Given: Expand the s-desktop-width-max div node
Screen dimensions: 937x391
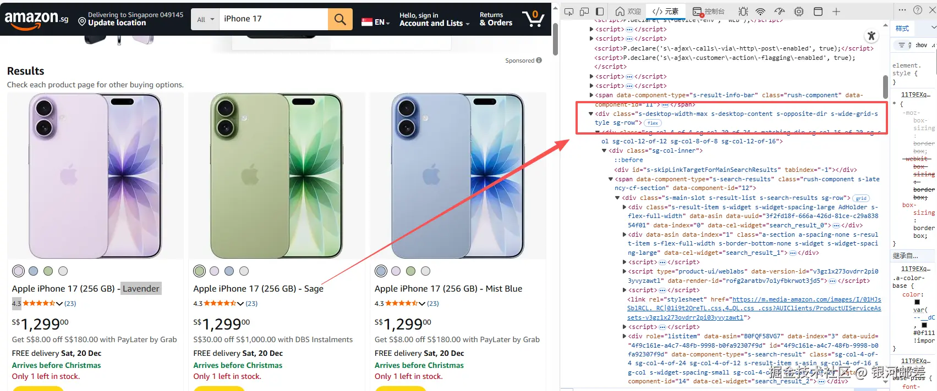Looking at the screenshot, I should [591, 114].
